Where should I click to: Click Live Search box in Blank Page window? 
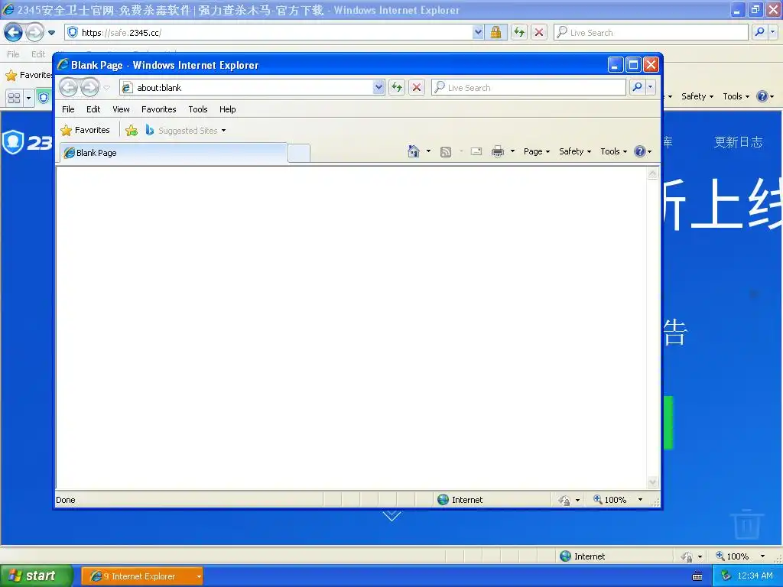[x=528, y=88]
